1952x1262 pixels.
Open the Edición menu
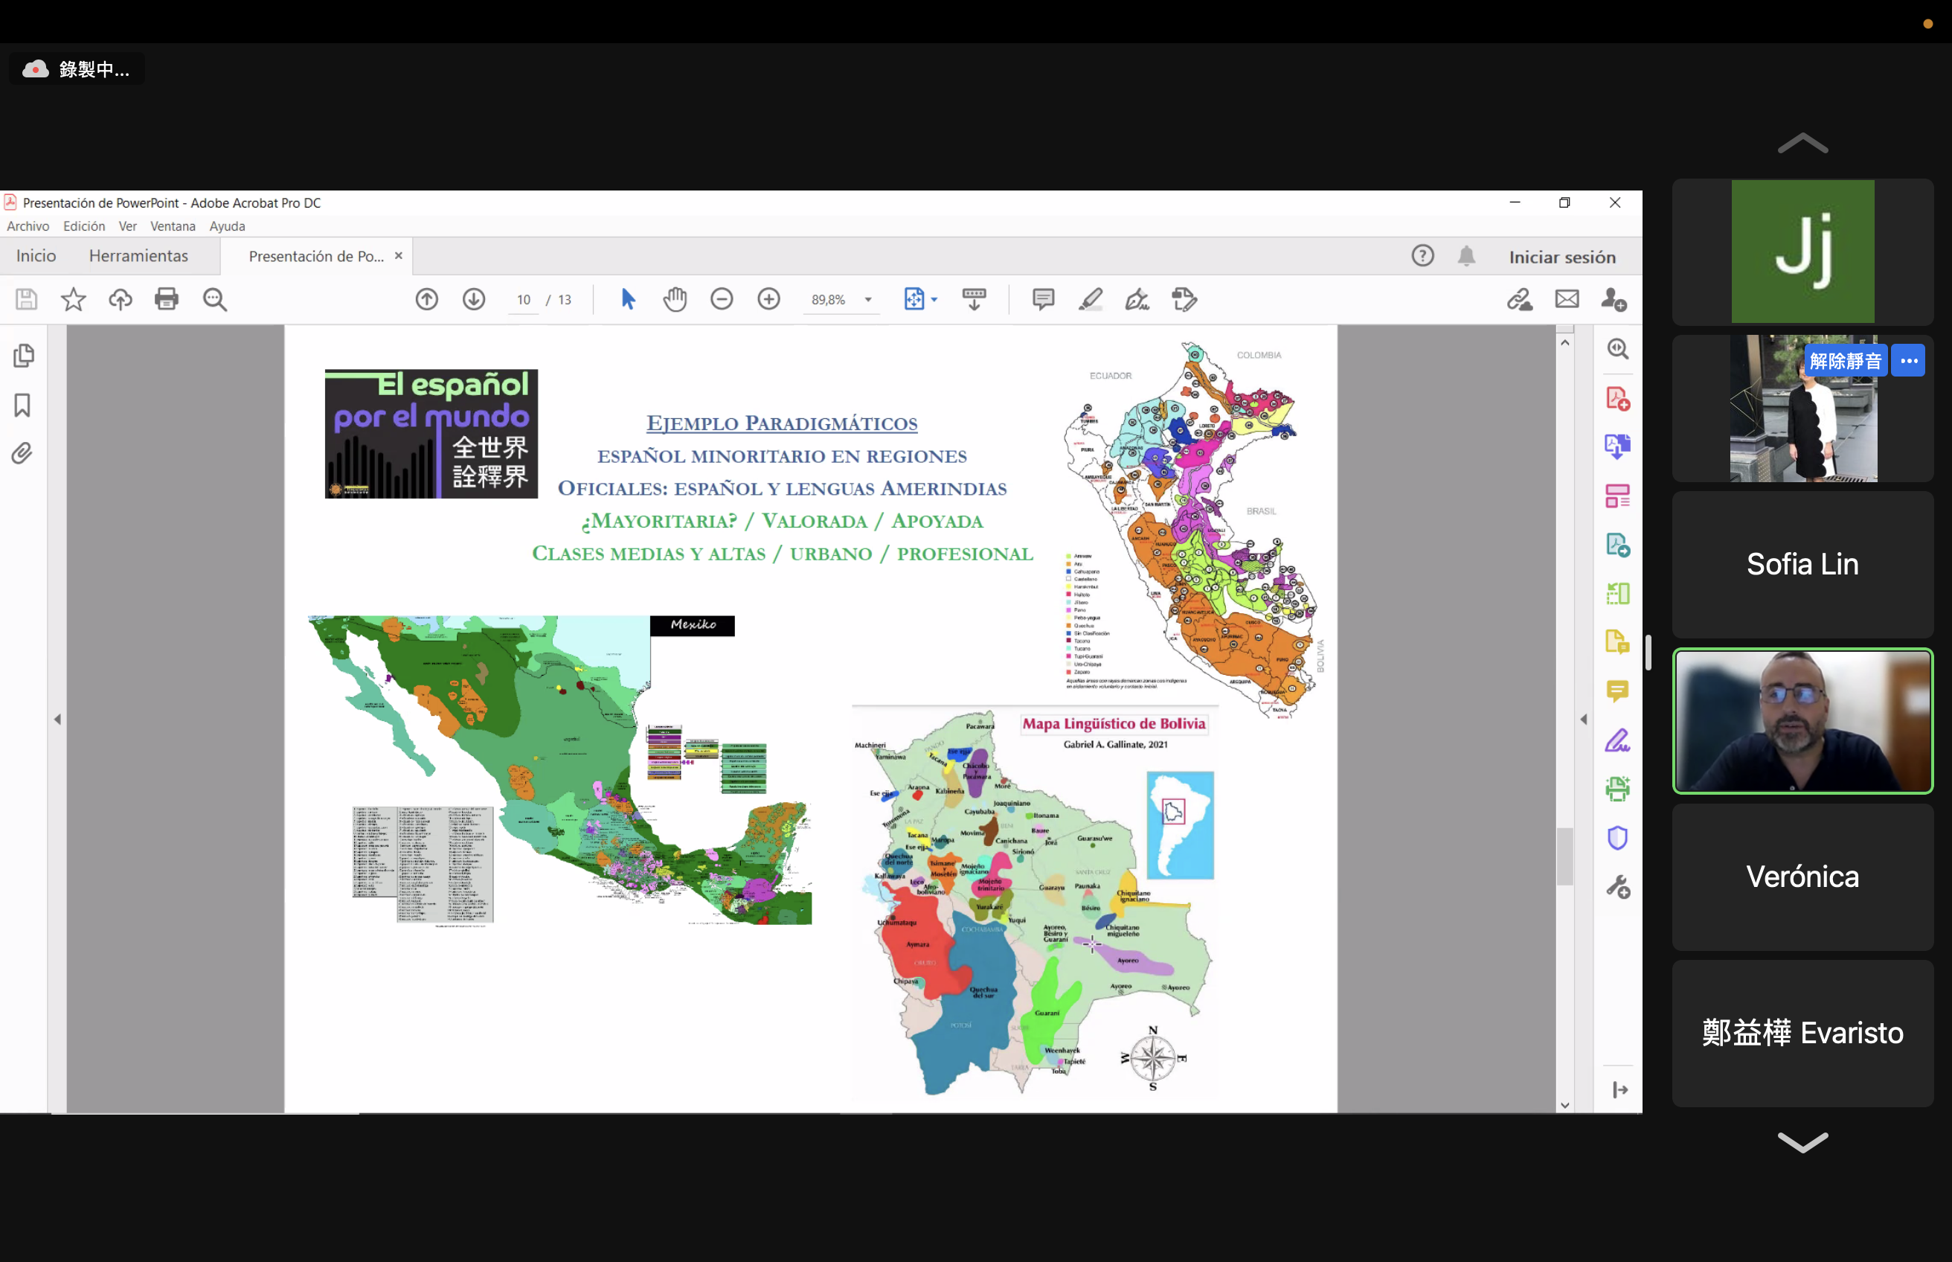coord(84,226)
